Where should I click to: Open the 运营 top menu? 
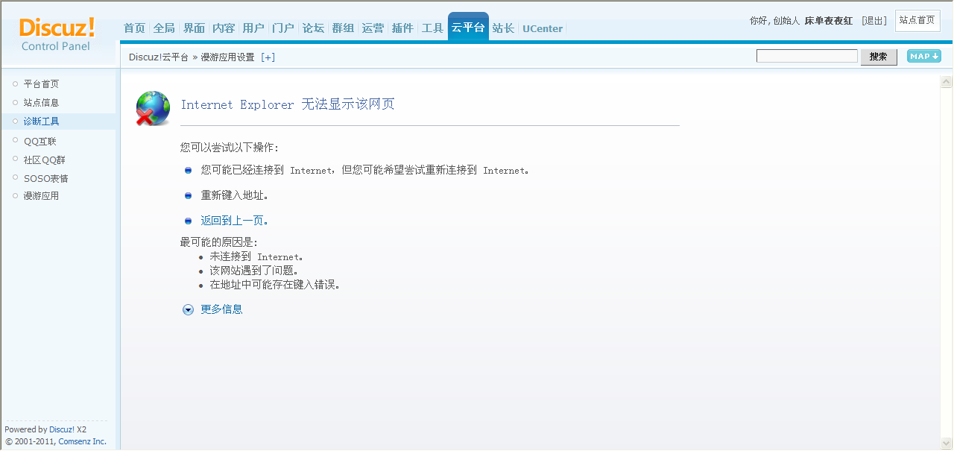click(373, 28)
